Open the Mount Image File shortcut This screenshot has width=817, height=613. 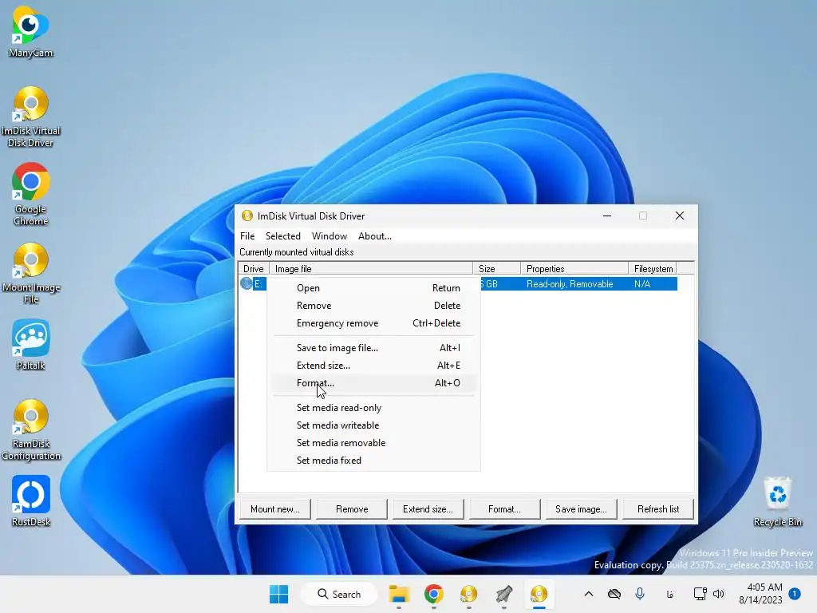pyautogui.click(x=30, y=273)
